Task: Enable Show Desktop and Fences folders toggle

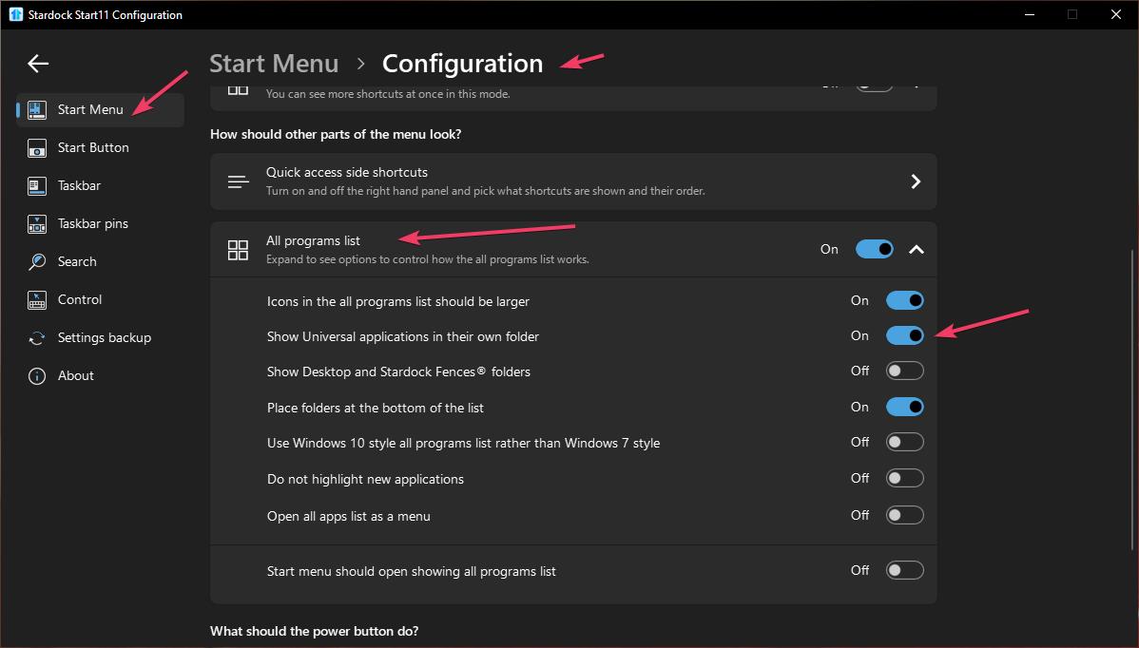Action: click(904, 371)
